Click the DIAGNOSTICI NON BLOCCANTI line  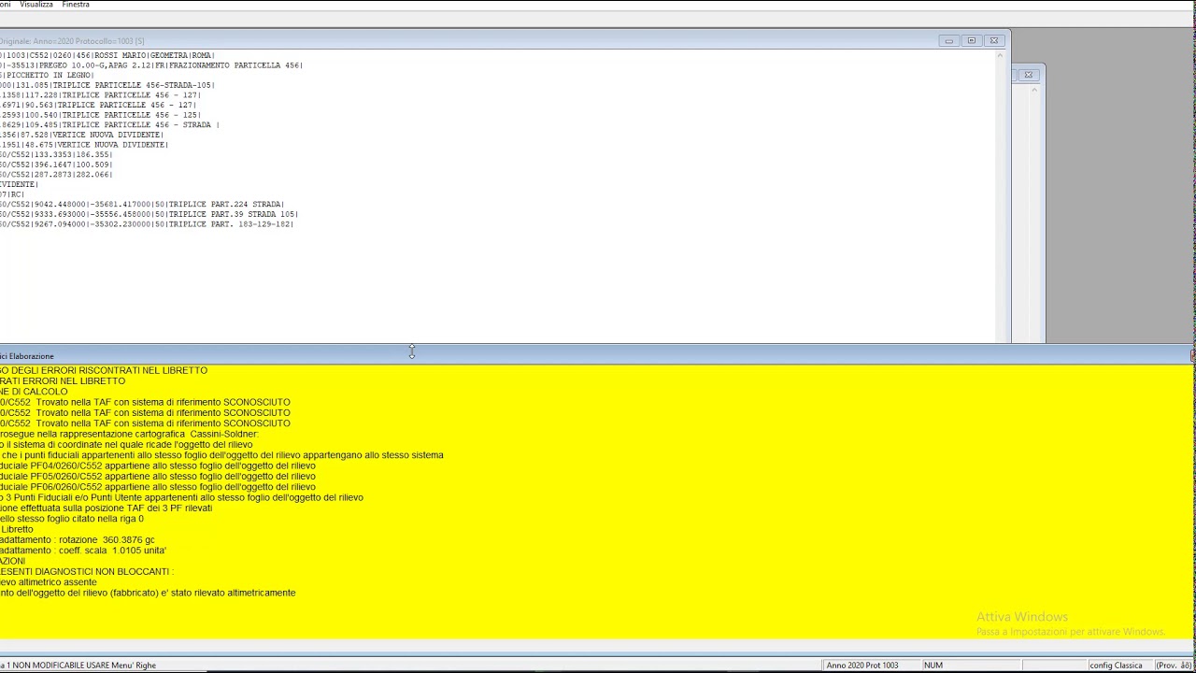click(87, 571)
